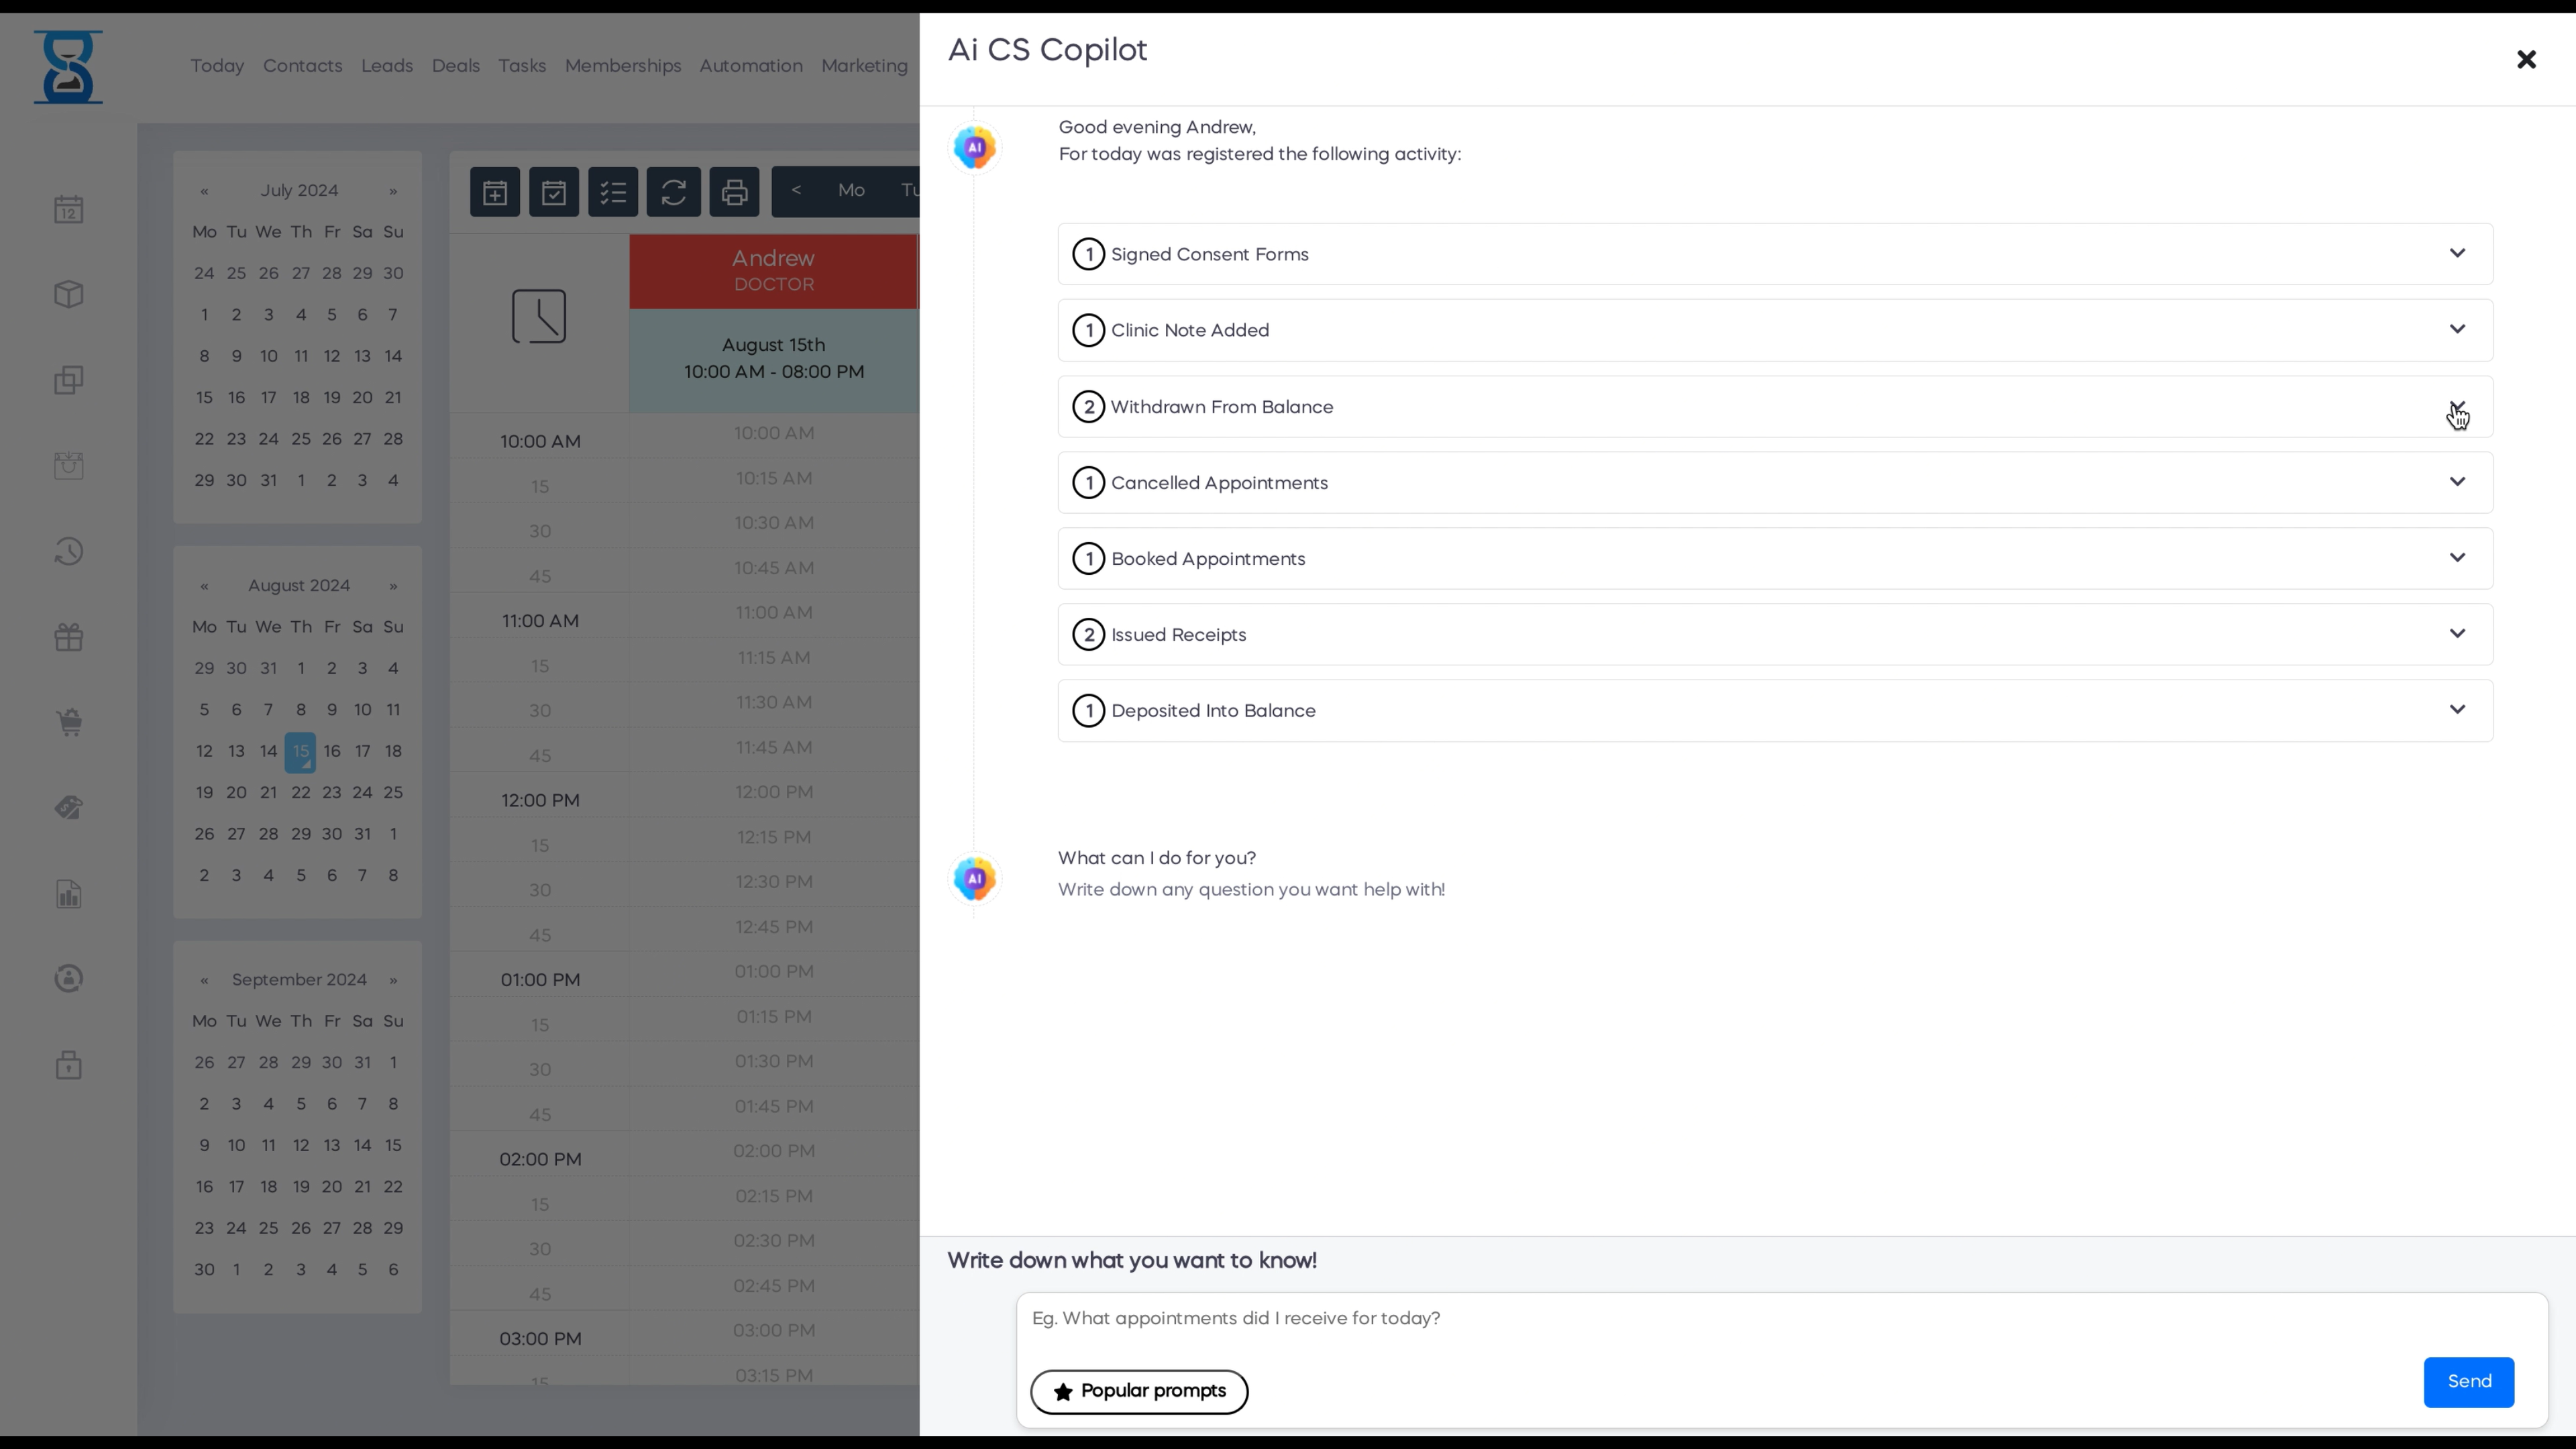The image size is (2576, 1449).
Task: Click the print icon in calendar toolbar
Action: [x=734, y=192]
